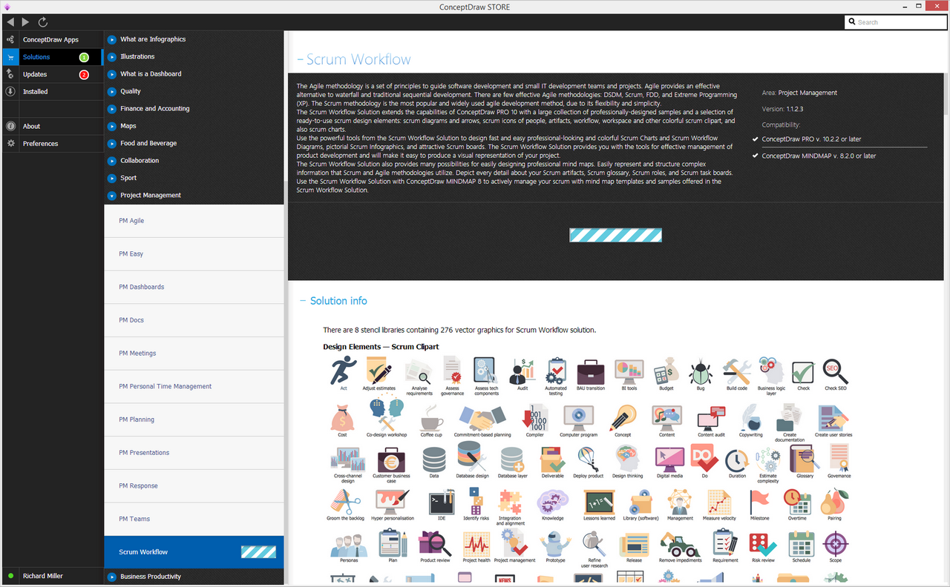
Task: Select the Schedule calendar icon
Action: tap(801, 543)
